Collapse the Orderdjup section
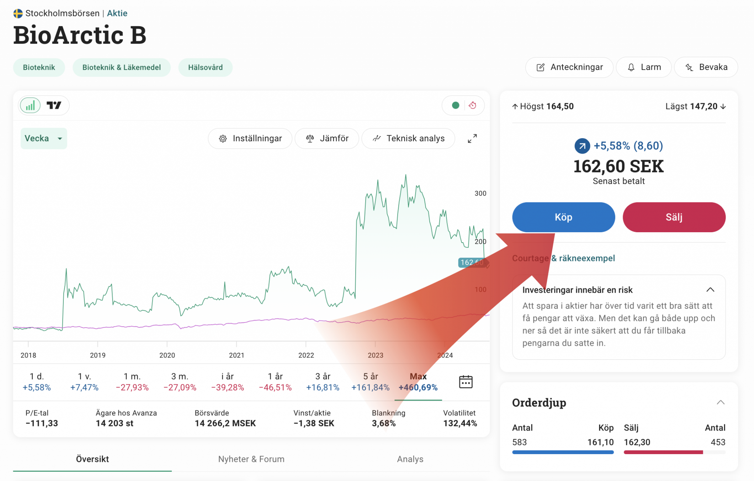The height and width of the screenshot is (481, 754). pyautogui.click(x=720, y=402)
